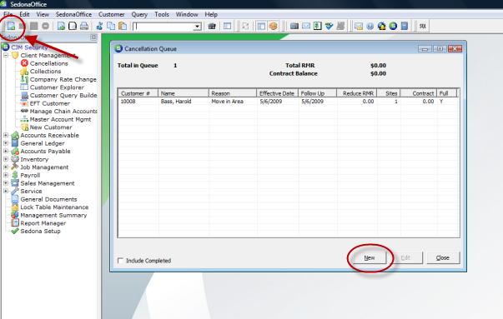Sort by the Effective Date column header

coord(277,93)
